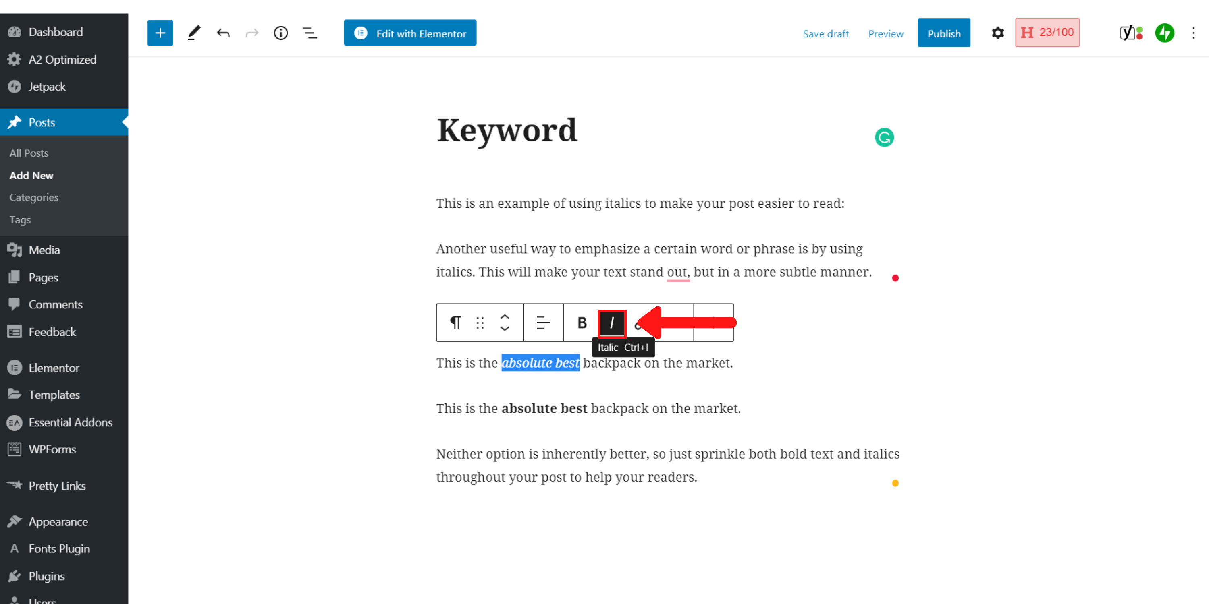Click the drag handle dots icon

[479, 322]
